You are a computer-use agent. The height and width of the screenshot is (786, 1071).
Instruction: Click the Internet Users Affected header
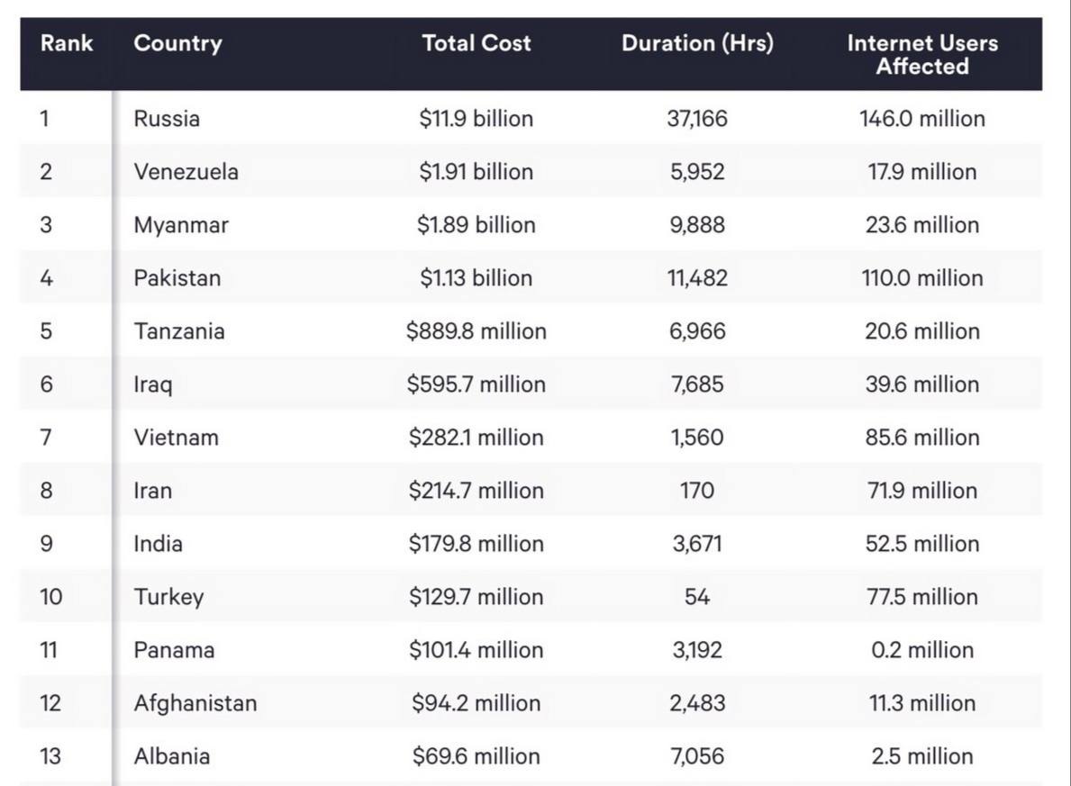tap(922, 55)
